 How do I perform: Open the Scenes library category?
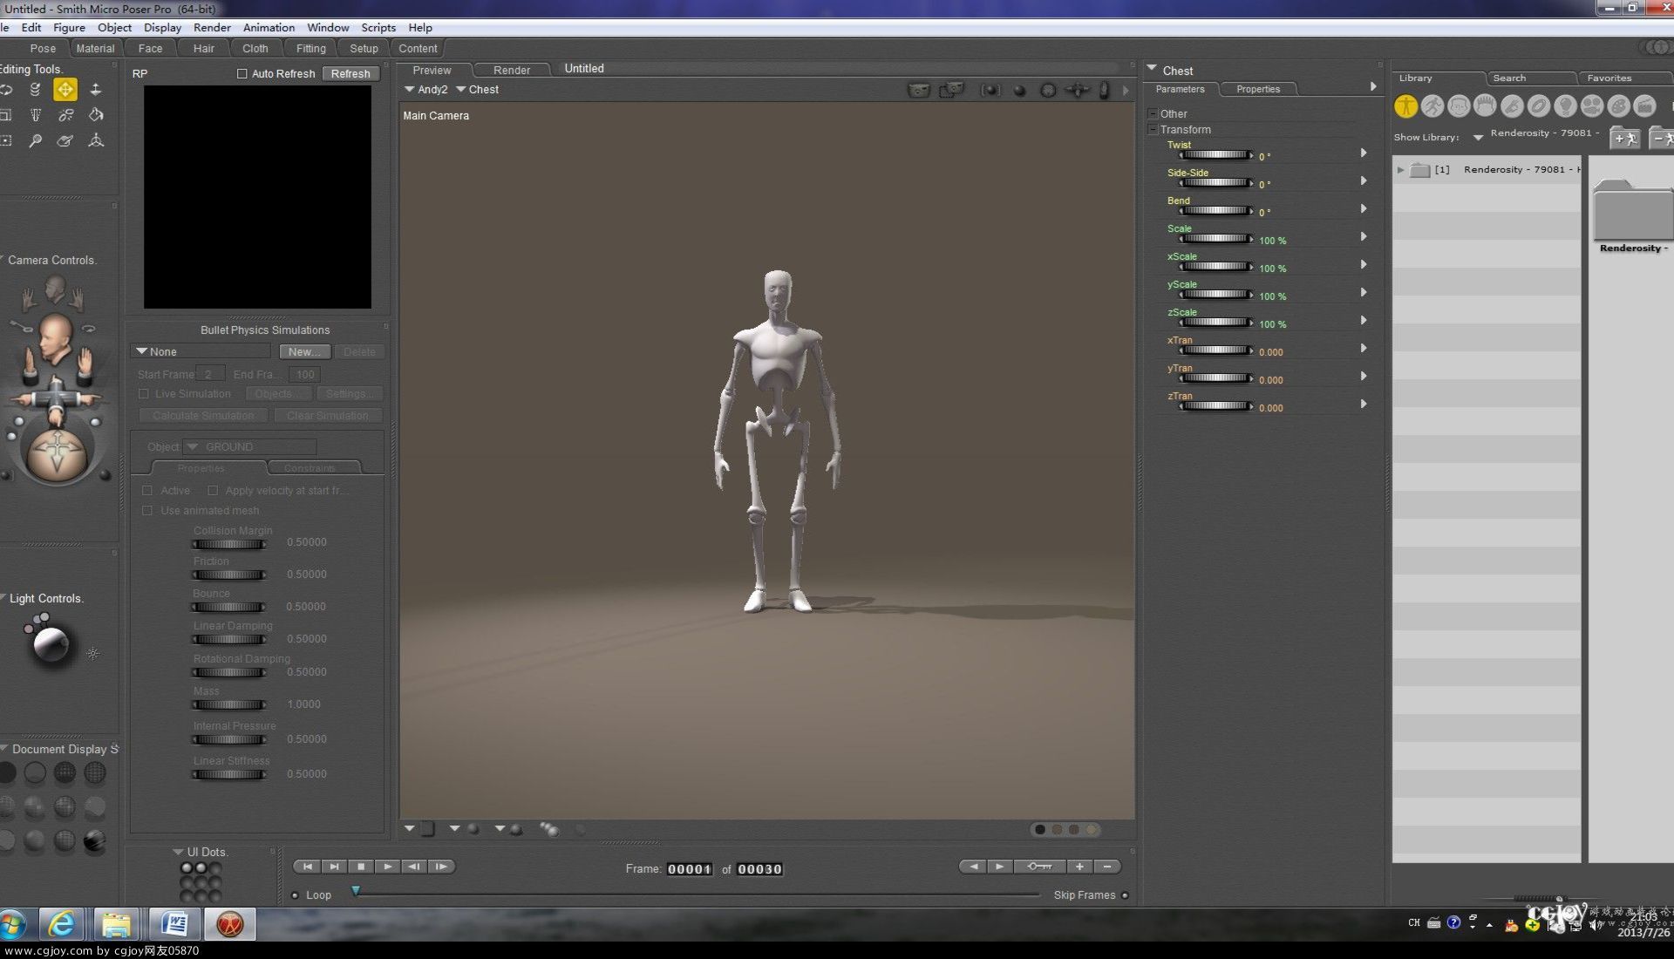1644,105
